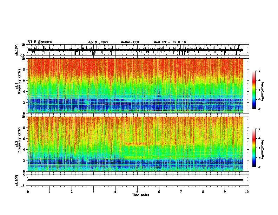Click the VLF Spectra plot title
Screen dimensions: 278x215
40,42
